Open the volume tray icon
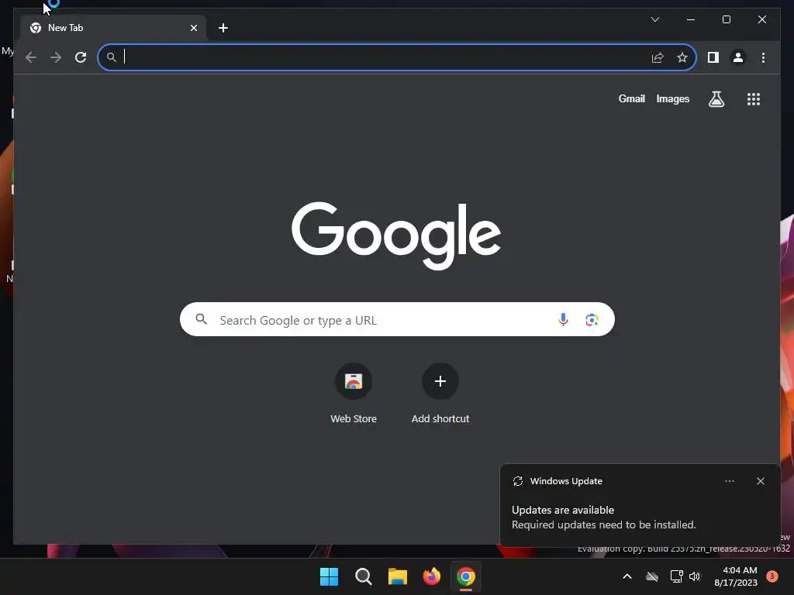This screenshot has width=794, height=595. point(695,576)
